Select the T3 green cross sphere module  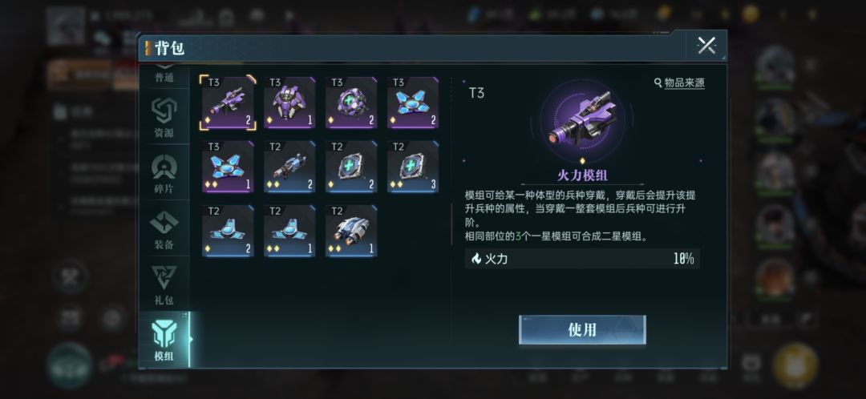pos(351,103)
